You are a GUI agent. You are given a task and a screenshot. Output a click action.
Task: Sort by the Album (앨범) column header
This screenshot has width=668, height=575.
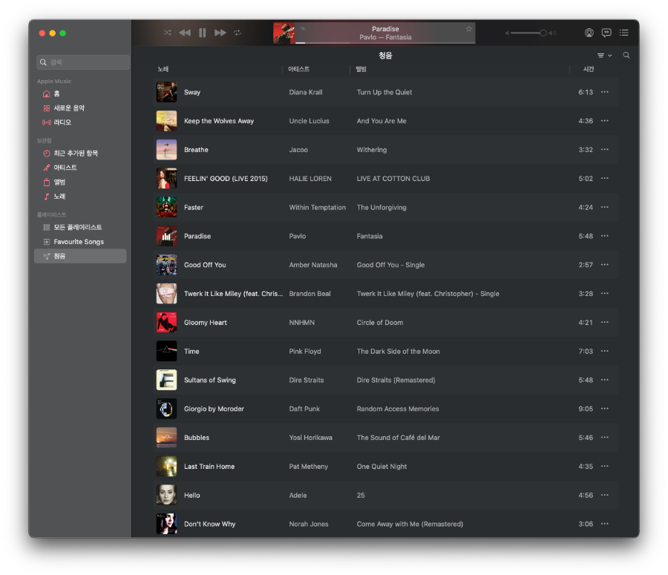pos(361,69)
